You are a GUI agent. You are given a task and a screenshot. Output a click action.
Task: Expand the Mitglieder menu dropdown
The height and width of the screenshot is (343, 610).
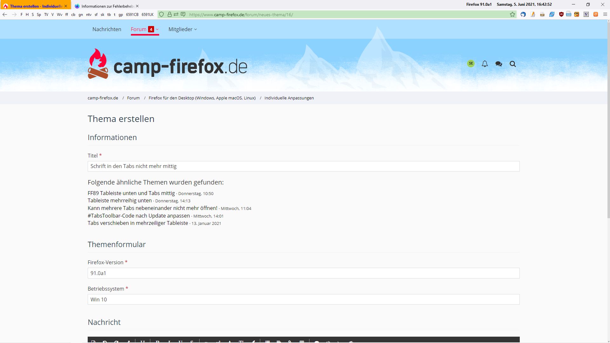(183, 29)
